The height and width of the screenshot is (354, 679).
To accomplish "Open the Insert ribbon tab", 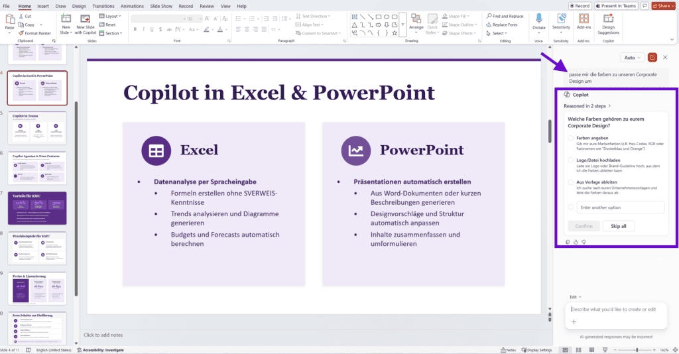I will (43, 6).
